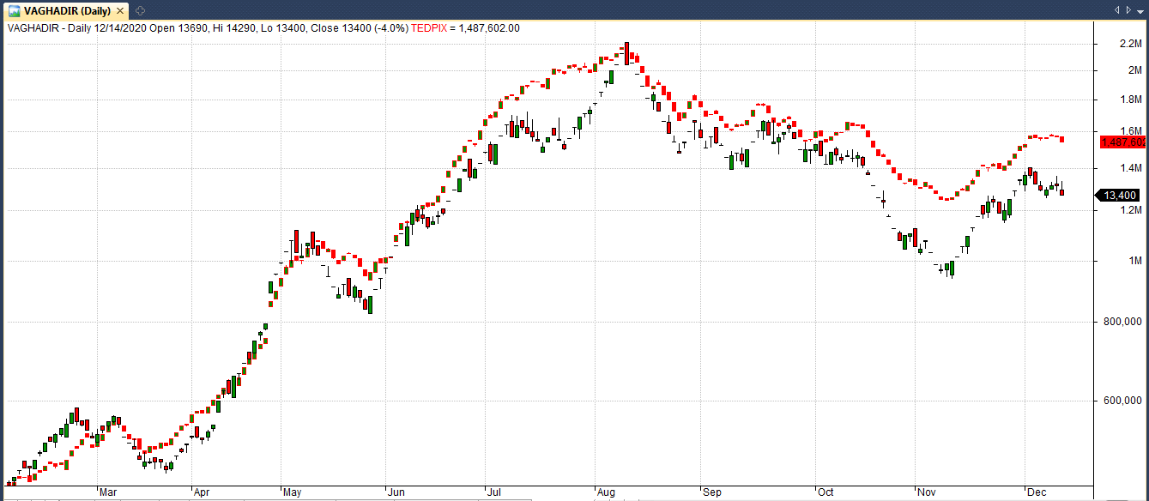1149x501 pixels.
Task: Open the tab list dropdown arrow
Action: pyautogui.click(x=1140, y=10)
